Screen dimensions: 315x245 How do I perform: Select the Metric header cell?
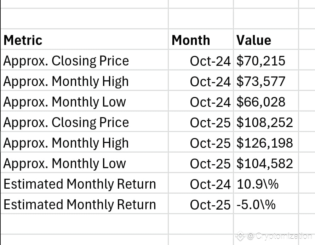point(84,39)
